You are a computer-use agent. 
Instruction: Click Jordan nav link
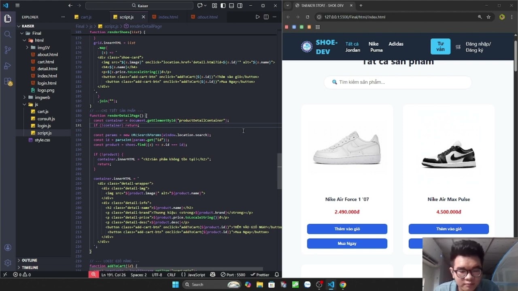[x=352, y=50]
